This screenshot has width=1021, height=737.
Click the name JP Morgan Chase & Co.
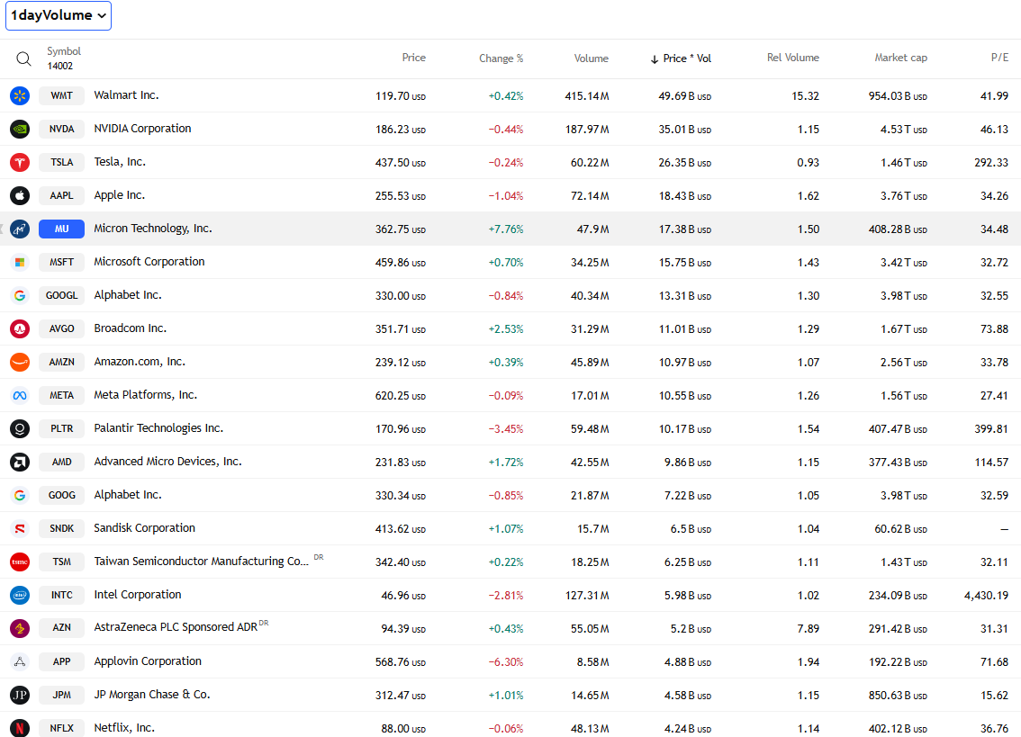tap(152, 695)
